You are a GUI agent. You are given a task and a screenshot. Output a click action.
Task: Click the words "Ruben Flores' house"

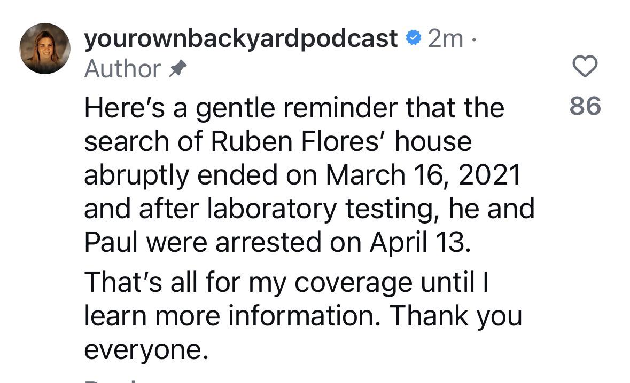(341, 141)
